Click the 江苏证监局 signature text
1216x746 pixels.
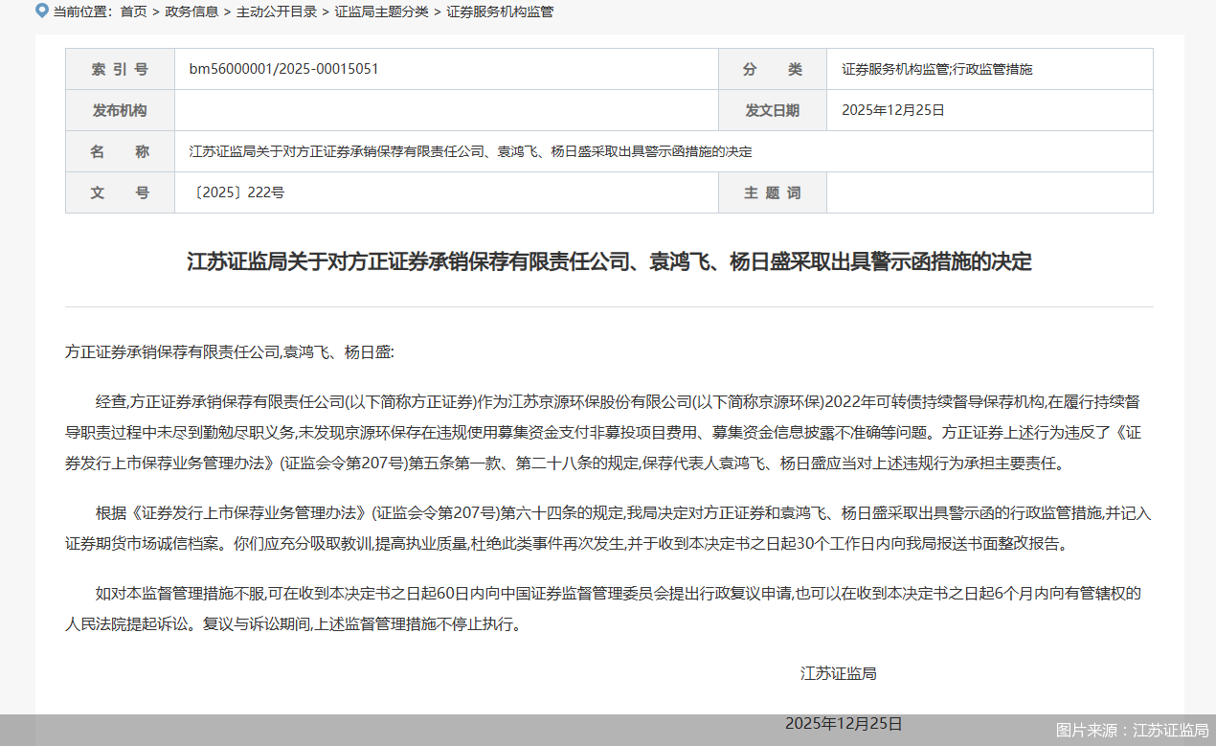839,673
